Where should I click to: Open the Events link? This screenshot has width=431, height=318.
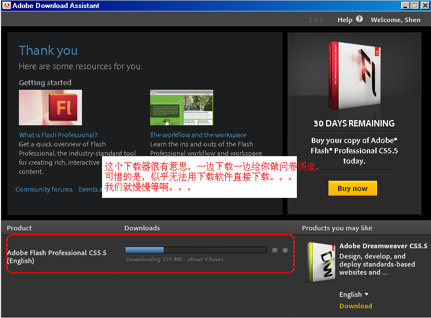(x=90, y=189)
